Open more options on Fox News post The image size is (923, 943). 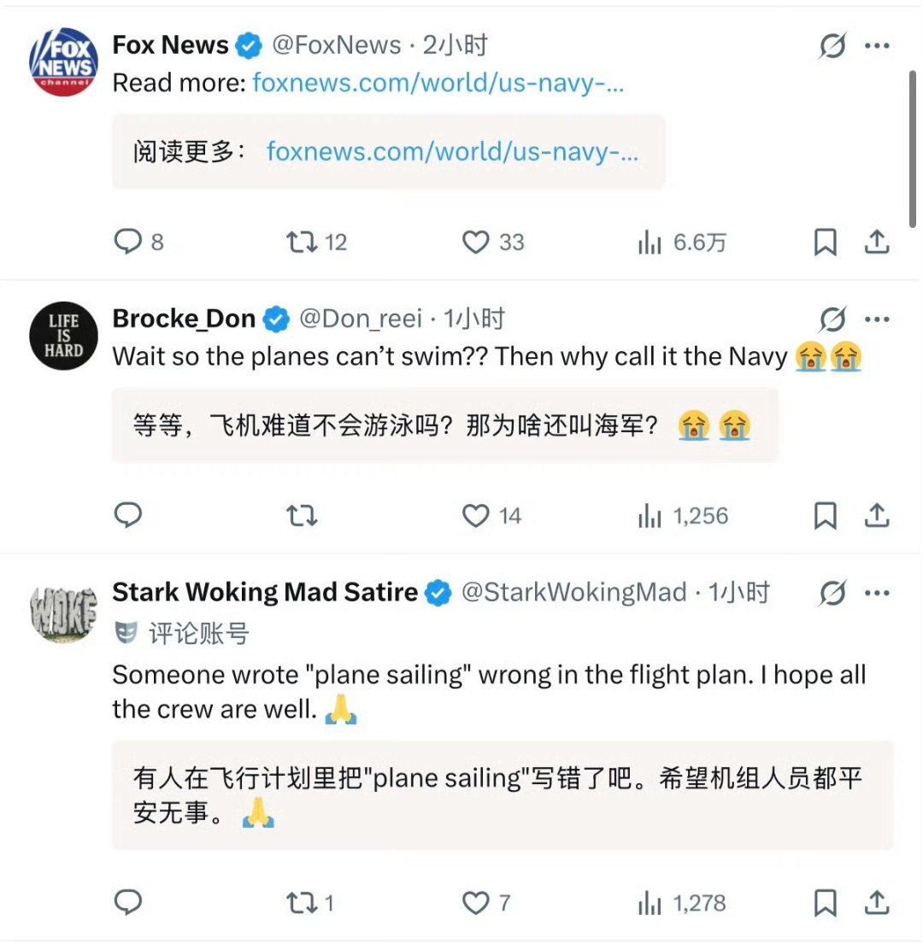[x=877, y=45]
